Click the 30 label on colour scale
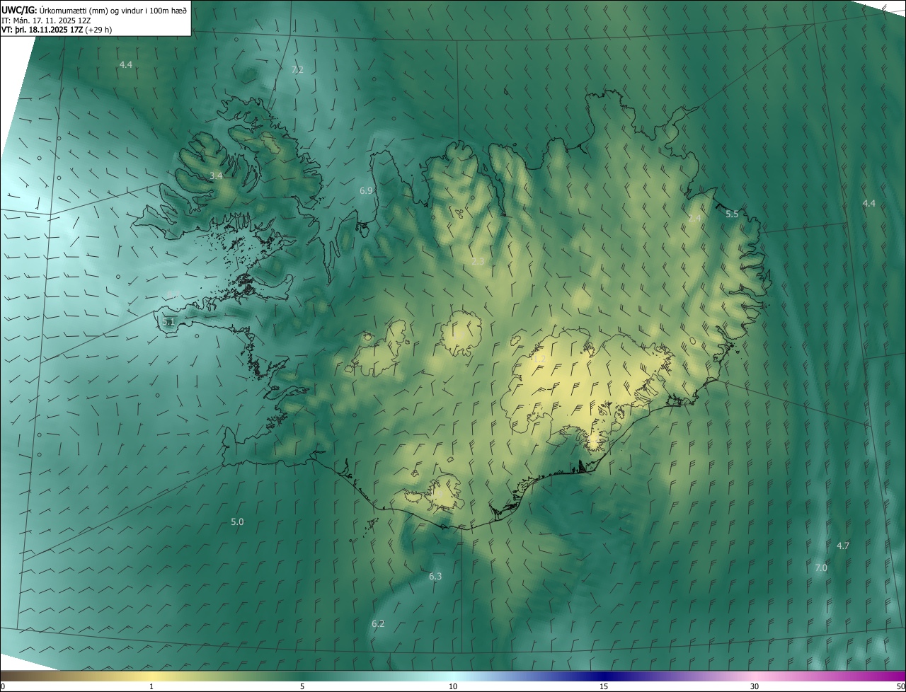 tap(755, 687)
